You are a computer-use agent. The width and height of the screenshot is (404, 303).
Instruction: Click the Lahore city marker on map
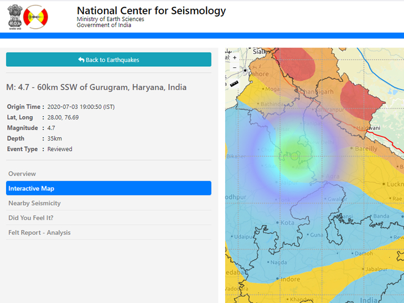[245, 71]
